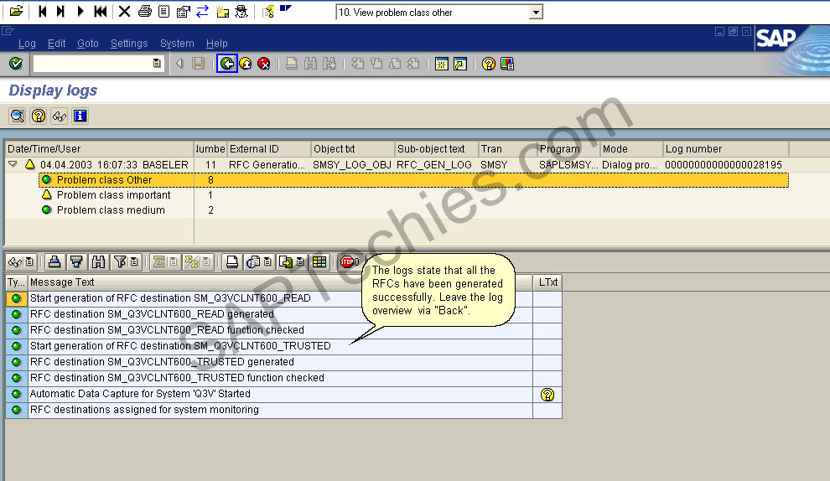Select the Problem class Other row

[x=413, y=180]
